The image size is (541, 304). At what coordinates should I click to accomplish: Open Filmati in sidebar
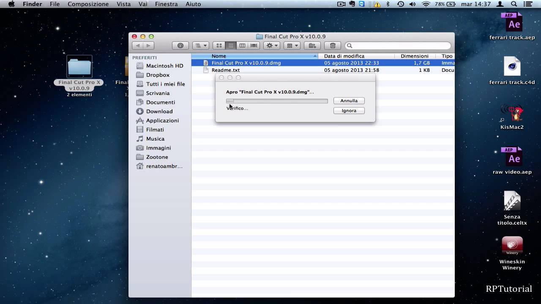pyautogui.click(x=150, y=130)
